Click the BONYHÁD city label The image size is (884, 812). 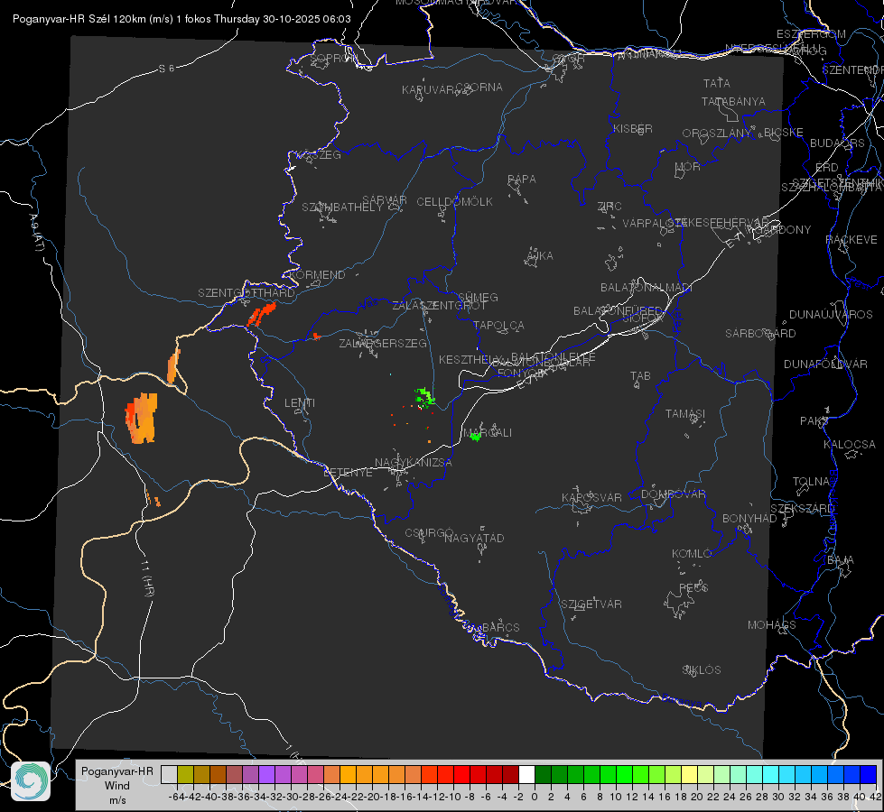tap(749, 519)
